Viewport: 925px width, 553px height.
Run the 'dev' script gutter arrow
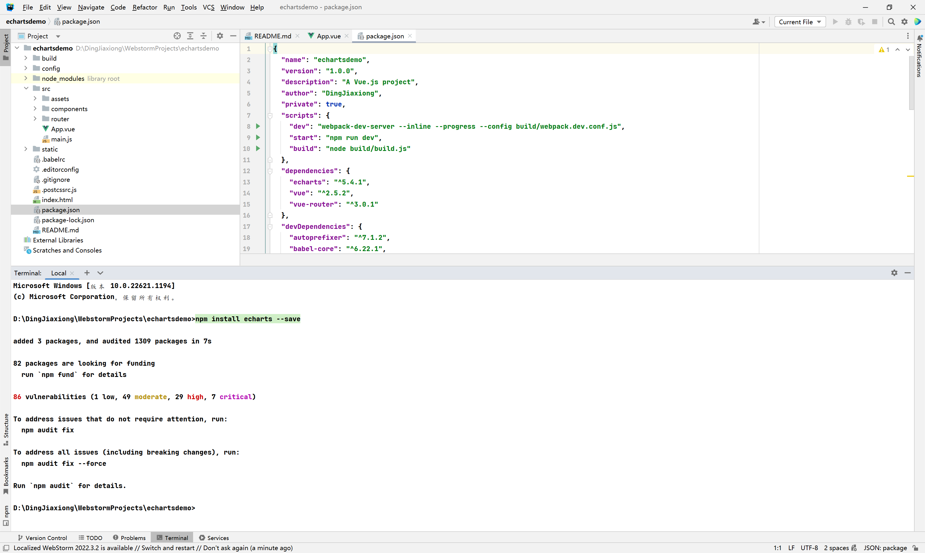pos(258,126)
